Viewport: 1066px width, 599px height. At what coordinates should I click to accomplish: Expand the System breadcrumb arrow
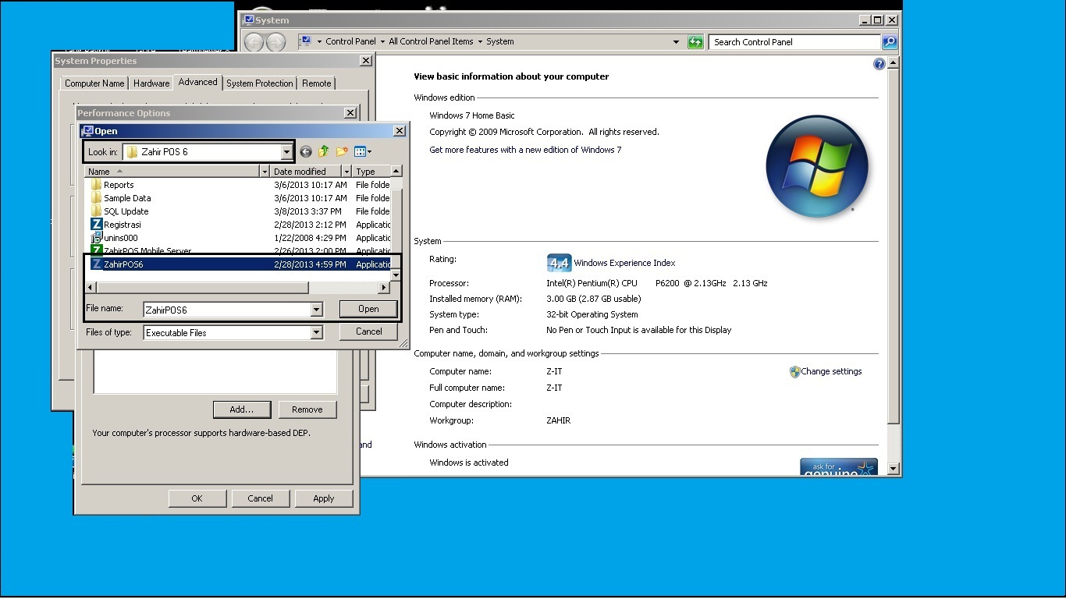(319, 42)
